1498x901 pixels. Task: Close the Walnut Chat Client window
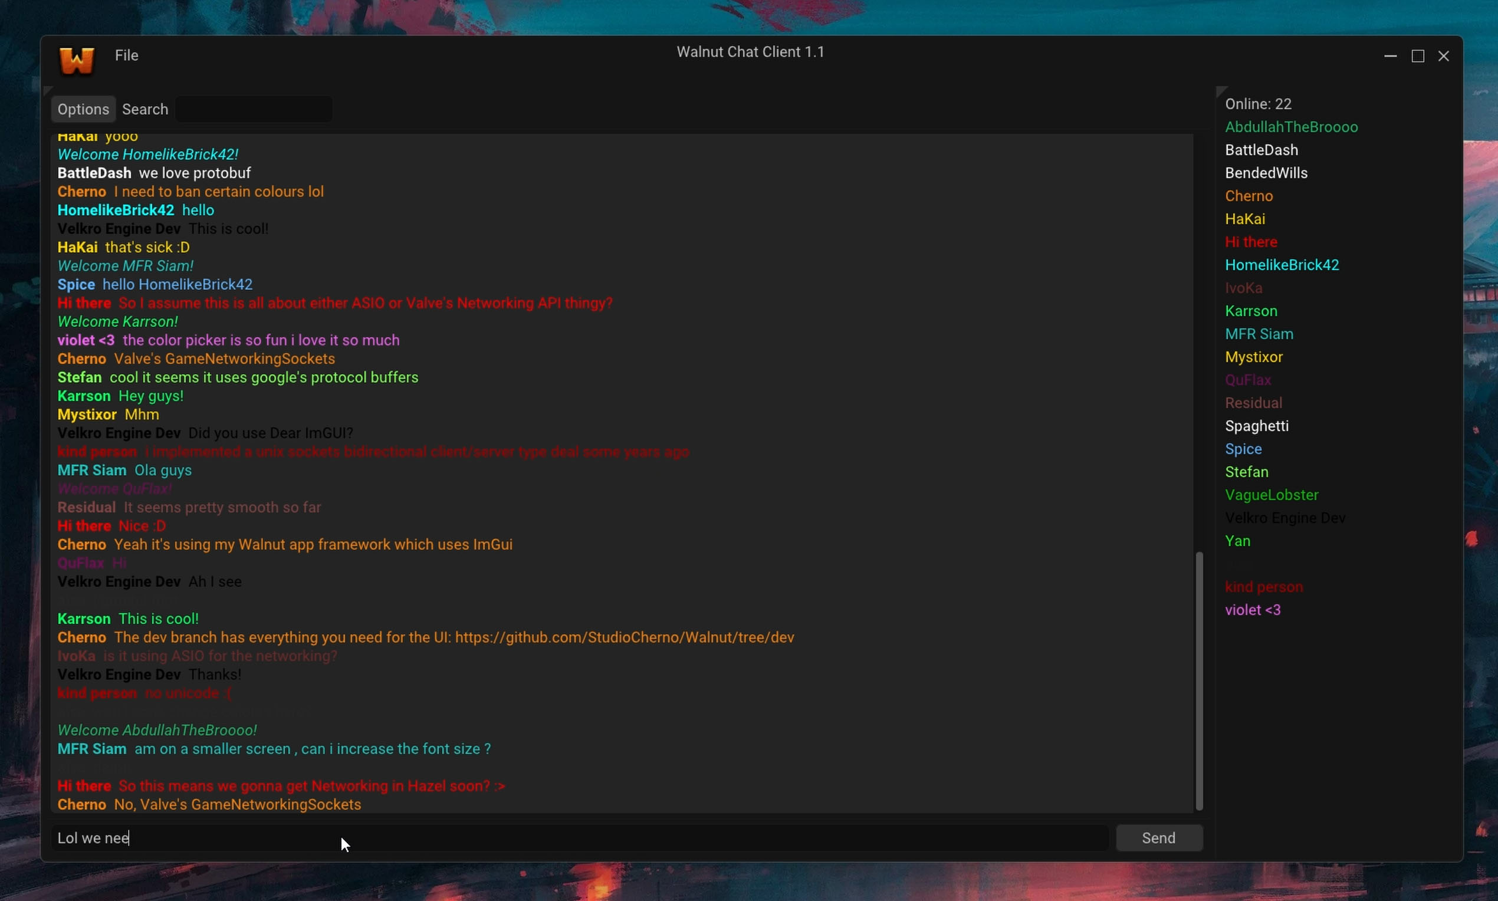click(x=1443, y=56)
